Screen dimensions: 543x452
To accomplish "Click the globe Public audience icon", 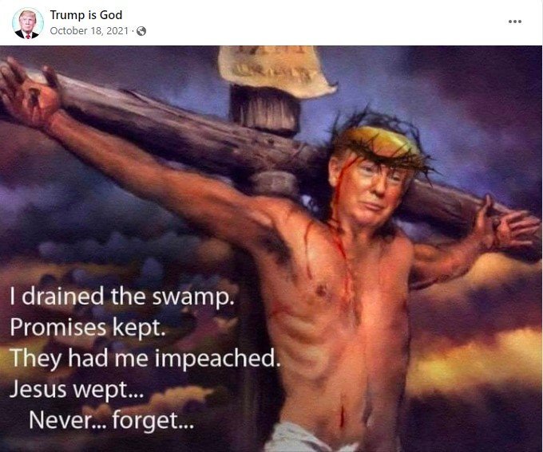I will click(x=141, y=31).
